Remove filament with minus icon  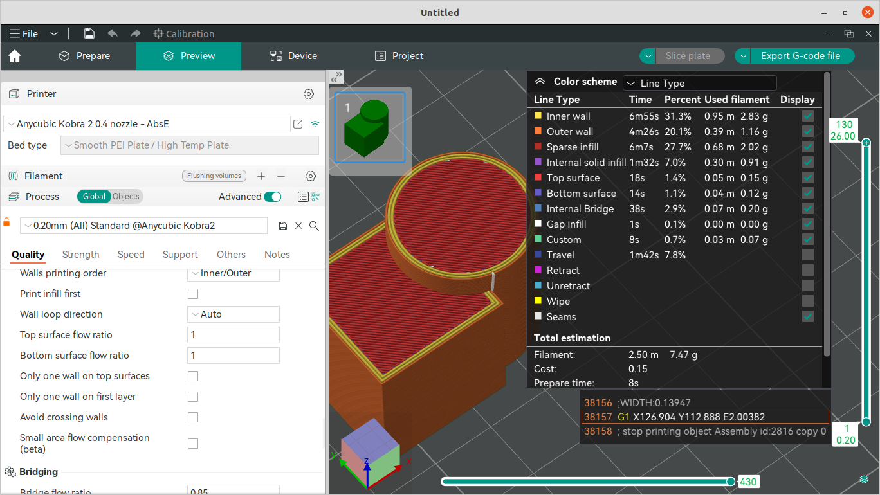point(281,176)
